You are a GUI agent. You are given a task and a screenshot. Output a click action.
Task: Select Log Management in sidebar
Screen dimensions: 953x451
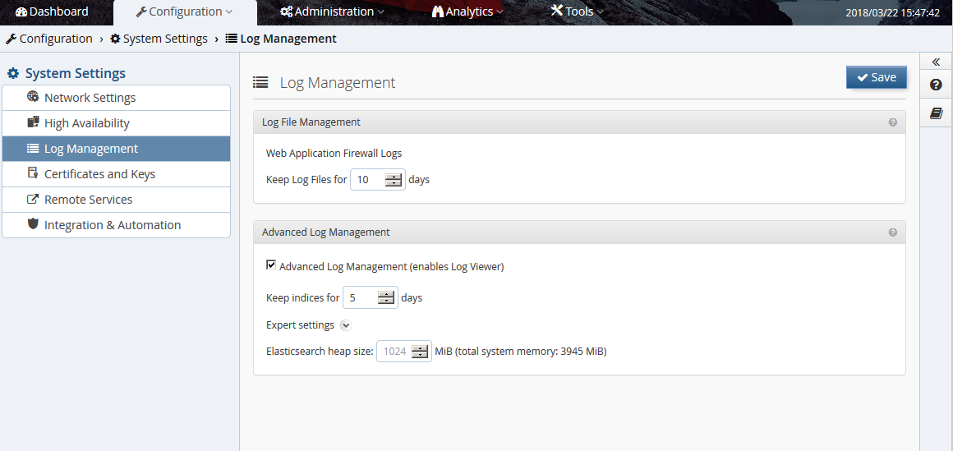coord(116,149)
